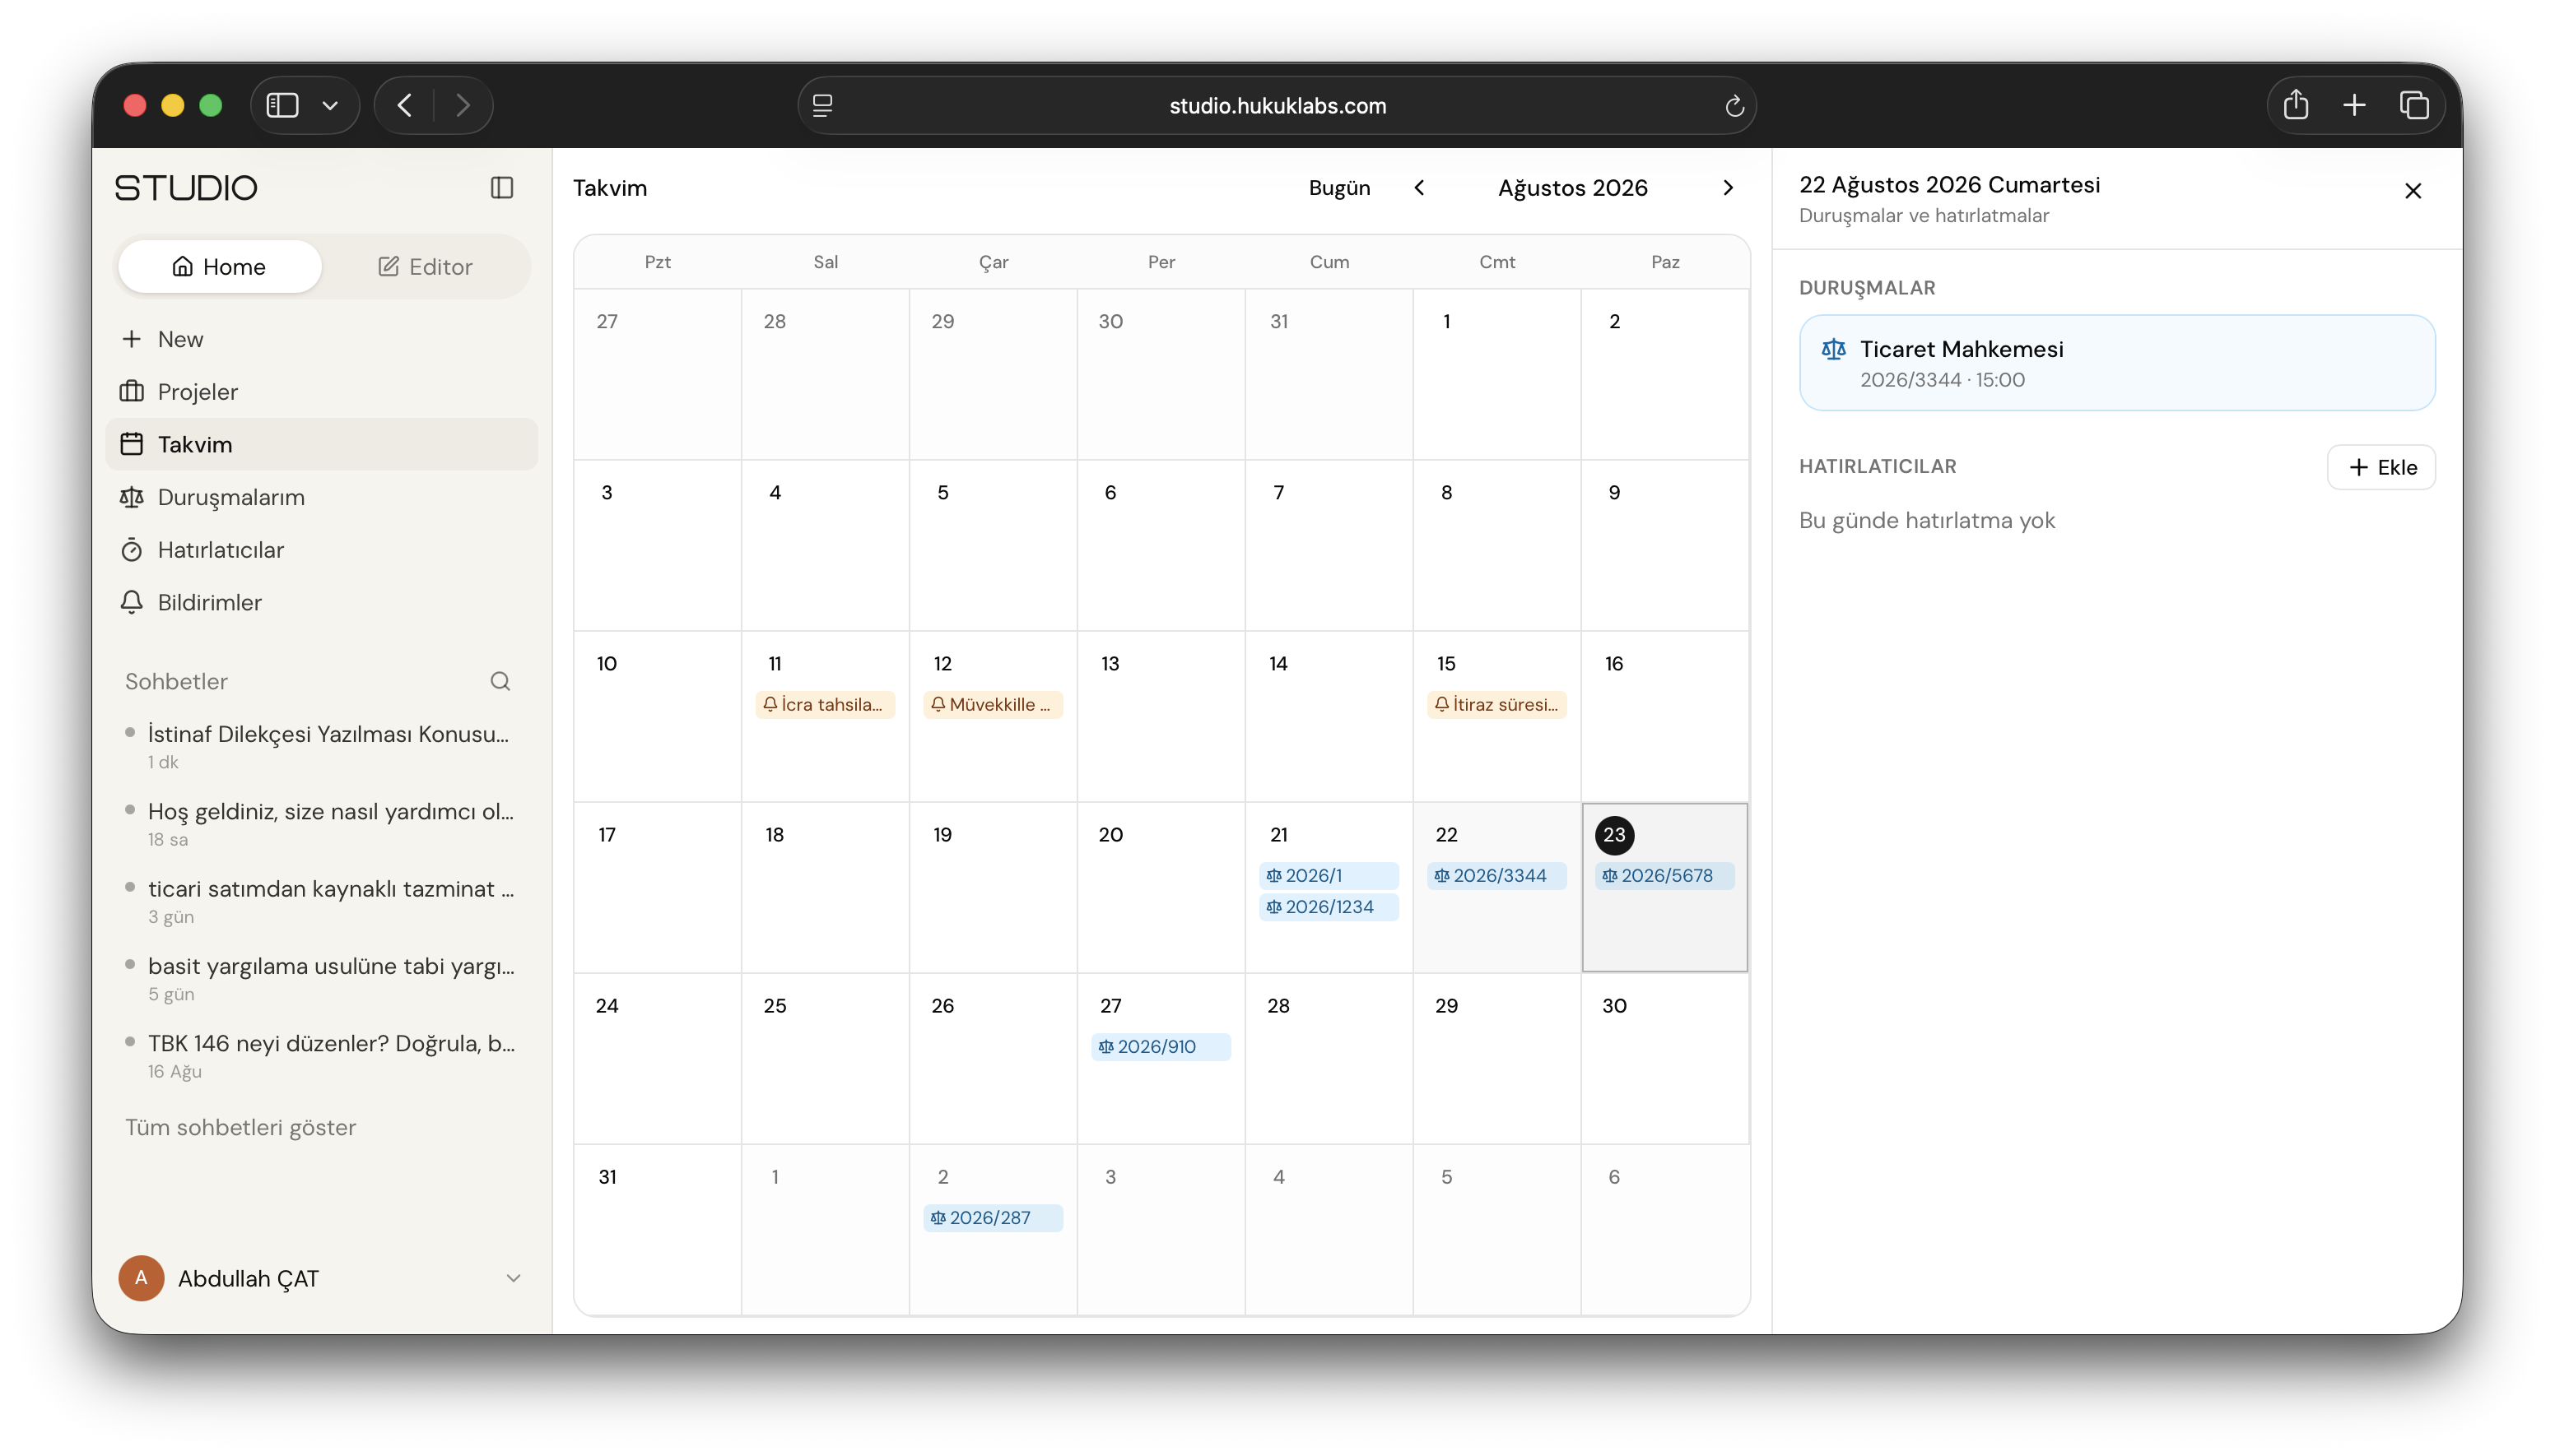This screenshot has width=2555, height=1456.
Task: Open the page reader icon in the address bar
Action: click(822, 105)
